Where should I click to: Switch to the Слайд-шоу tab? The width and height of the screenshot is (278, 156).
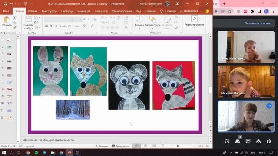point(101,11)
